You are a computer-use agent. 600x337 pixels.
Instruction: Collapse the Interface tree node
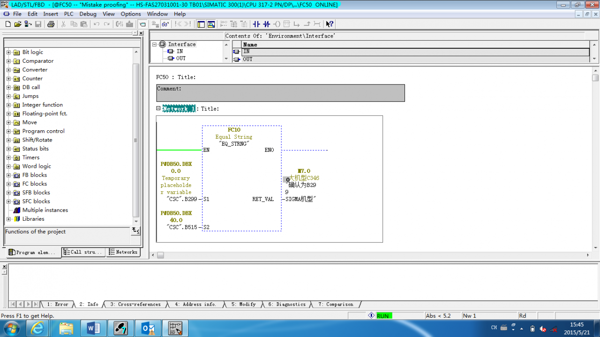pyautogui.click(x=155, y=45)
